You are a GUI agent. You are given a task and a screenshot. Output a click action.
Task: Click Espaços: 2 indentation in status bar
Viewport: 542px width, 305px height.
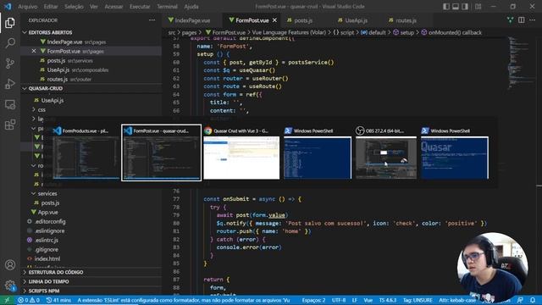[x=313, y=300]
